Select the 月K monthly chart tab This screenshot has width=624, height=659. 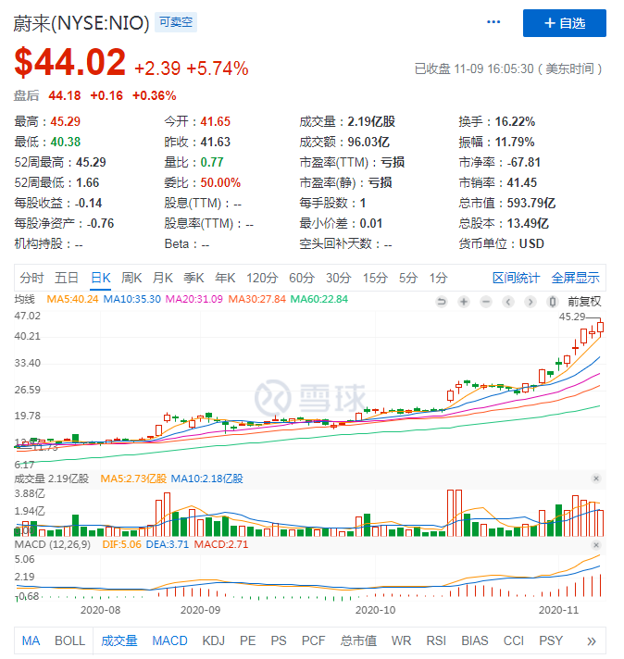coord(162,278)
